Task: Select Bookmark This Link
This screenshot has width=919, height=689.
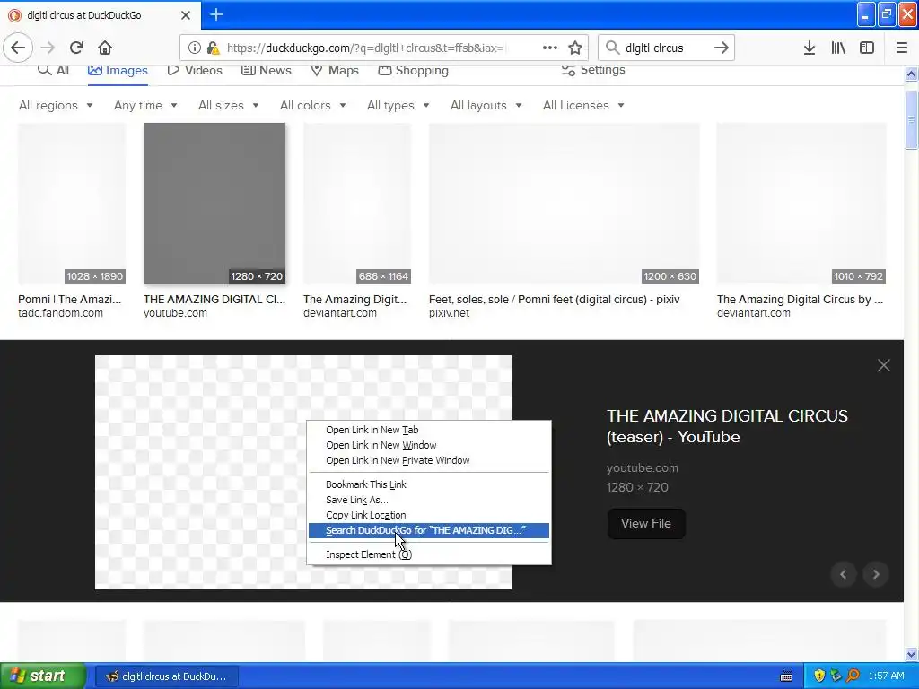Action: (x=429, y=484)
